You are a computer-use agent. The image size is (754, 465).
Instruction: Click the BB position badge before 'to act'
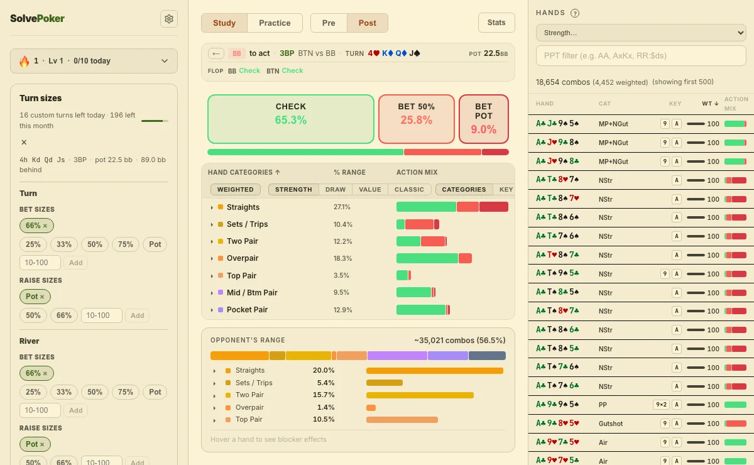237,53
